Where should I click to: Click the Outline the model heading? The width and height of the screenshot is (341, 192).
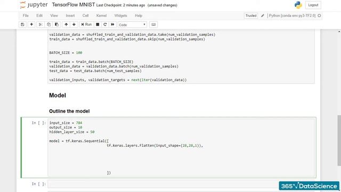click(x=69, y=111)
